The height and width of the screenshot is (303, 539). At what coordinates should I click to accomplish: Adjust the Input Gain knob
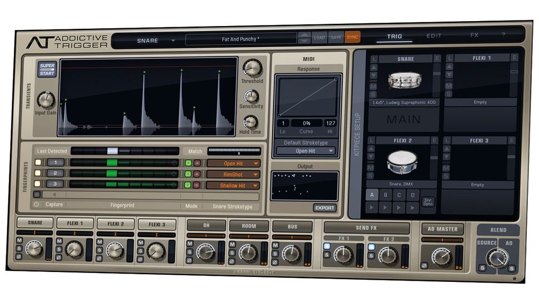(46, 100)
